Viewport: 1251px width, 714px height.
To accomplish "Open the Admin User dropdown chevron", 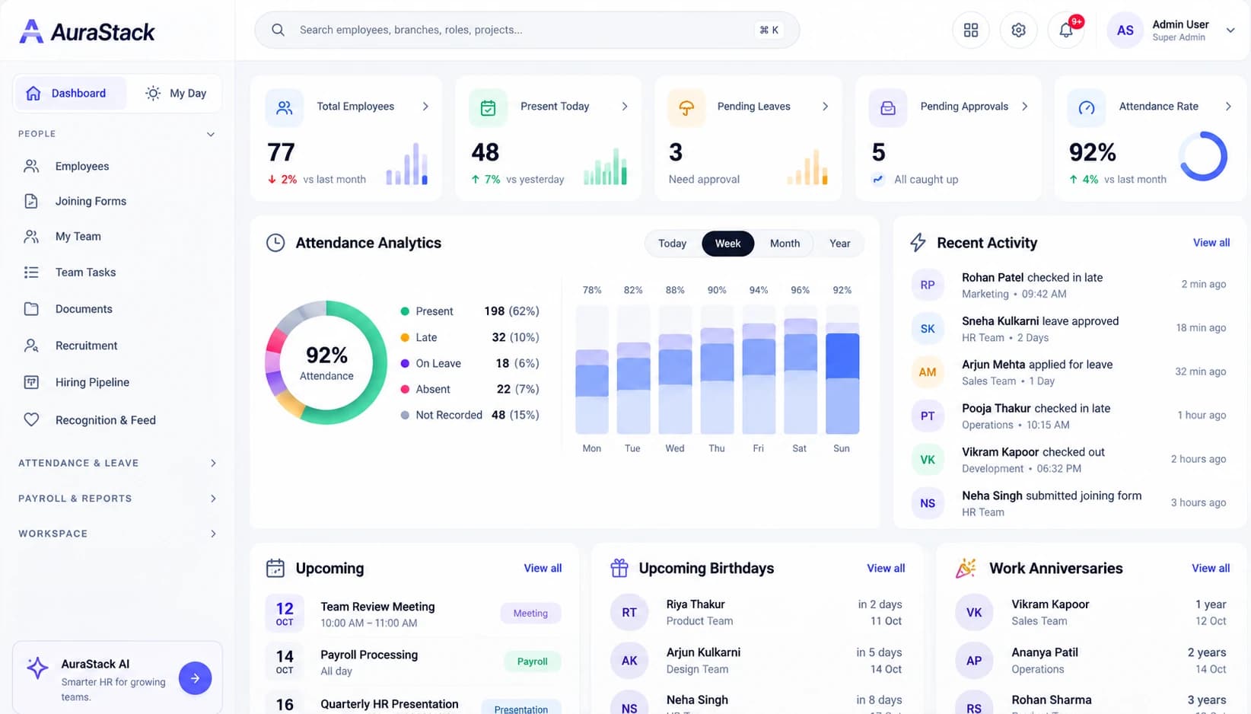I will pos(1230,30).
